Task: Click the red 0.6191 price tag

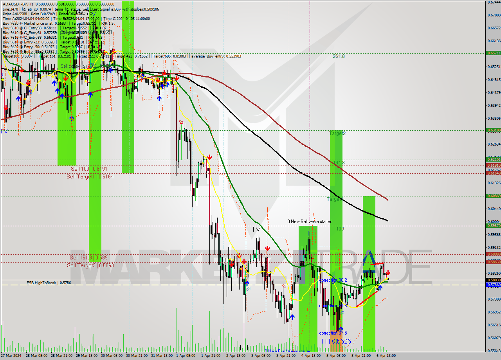Action: point(493,165)
